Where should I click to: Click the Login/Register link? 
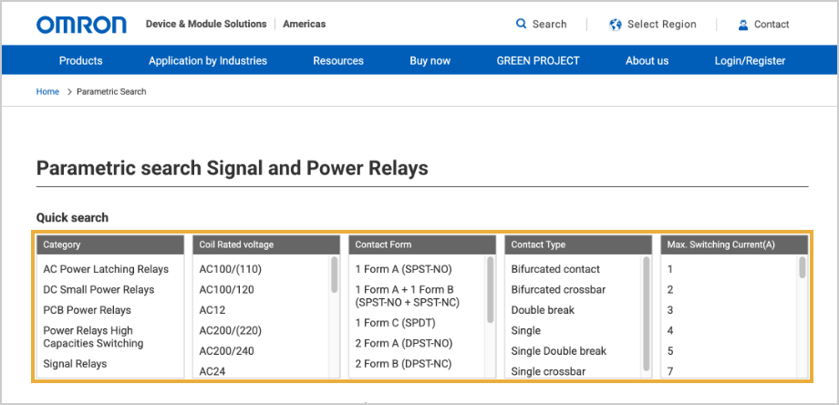click(x=750, y=61)
